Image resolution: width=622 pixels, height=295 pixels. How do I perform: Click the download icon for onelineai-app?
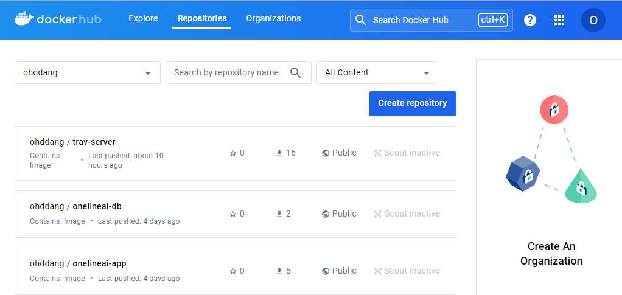click(279, 271)
